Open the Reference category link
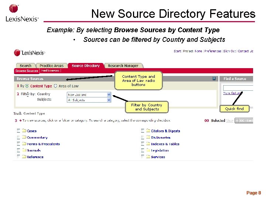 pos(35,157)
